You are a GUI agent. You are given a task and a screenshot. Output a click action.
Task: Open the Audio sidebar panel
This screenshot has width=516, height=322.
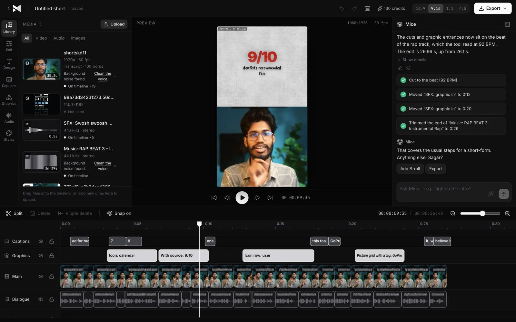9,118
